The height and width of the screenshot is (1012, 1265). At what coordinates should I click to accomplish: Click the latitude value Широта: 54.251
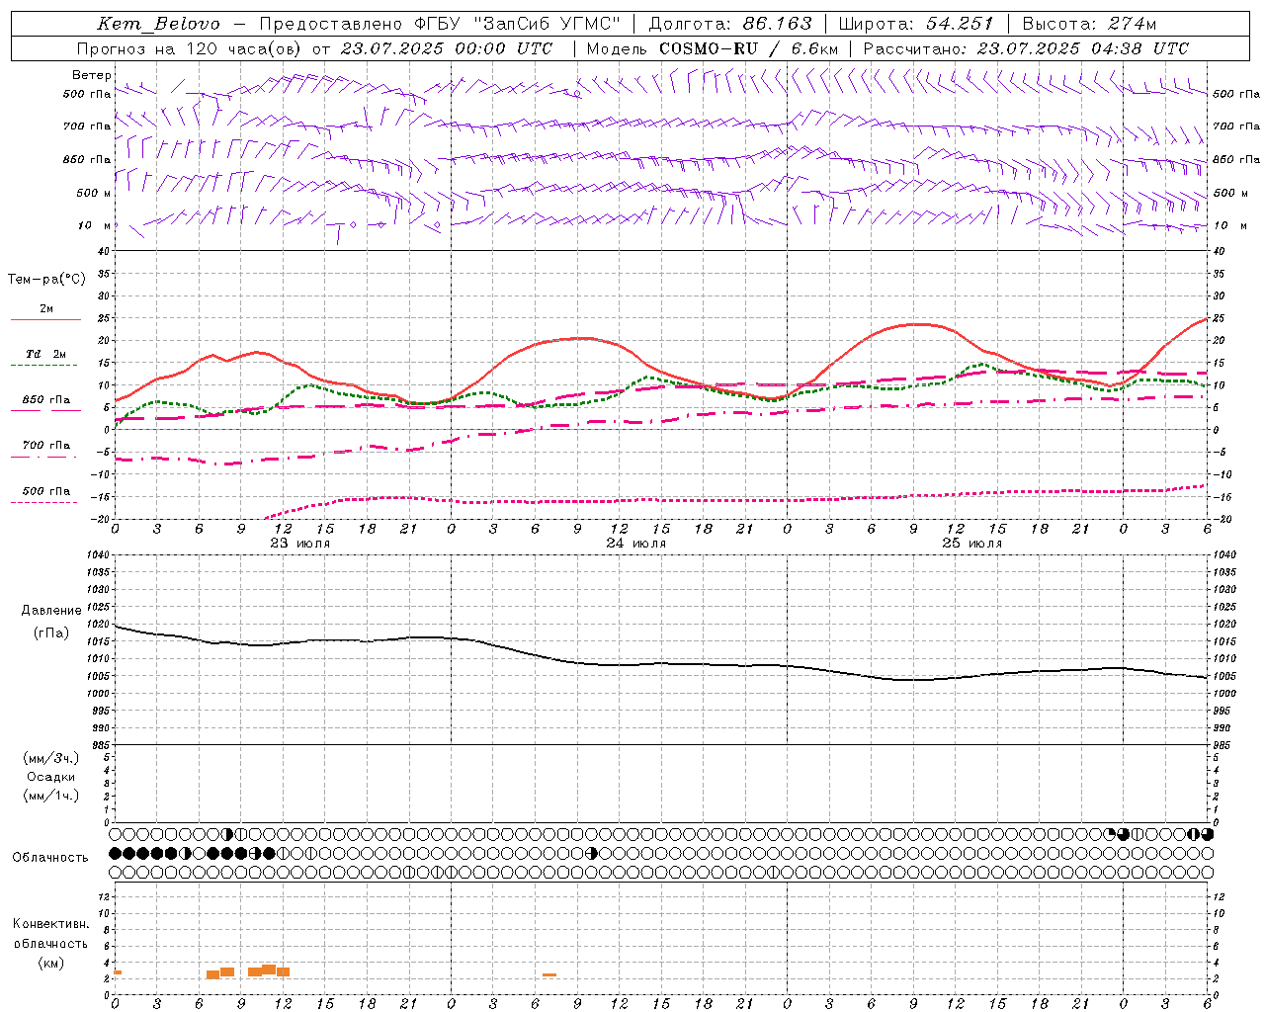(915, 24)
